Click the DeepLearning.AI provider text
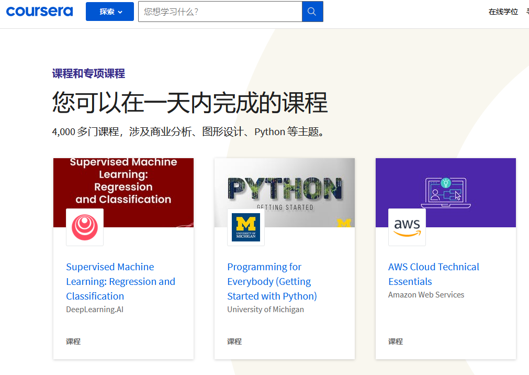The image size is (529, 375). 95,310
